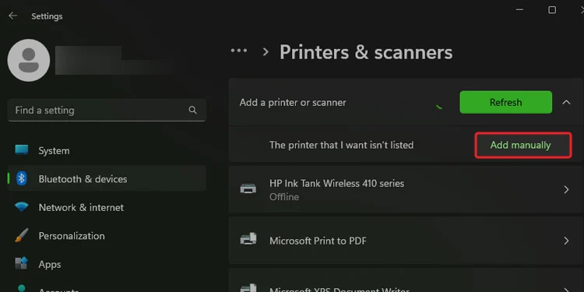The height and width of the screenshot is (292, 584).
Task: Open Microsoft Print to PDF chevron
Action: [566, 241]
